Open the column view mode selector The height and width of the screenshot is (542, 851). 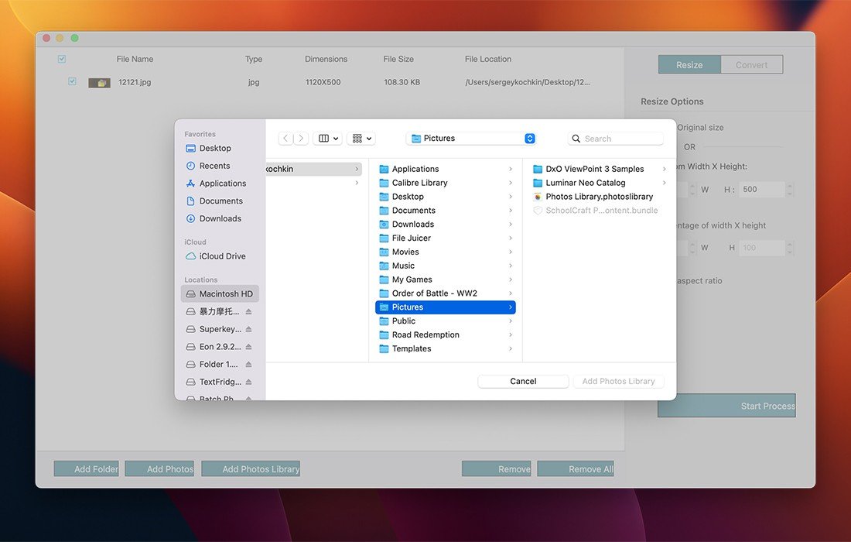(329, 139)
